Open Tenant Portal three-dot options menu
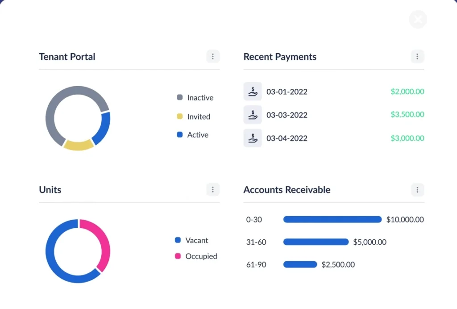This screenshot has width=457, height=309. [213, 57]
